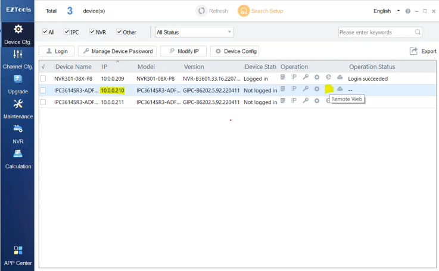Sort devices by IP column header
The width and height of the screenshot is (439, 271).
[x=105, y=67]
